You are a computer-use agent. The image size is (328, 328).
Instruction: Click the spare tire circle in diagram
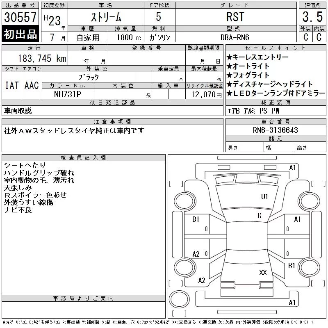179,299
